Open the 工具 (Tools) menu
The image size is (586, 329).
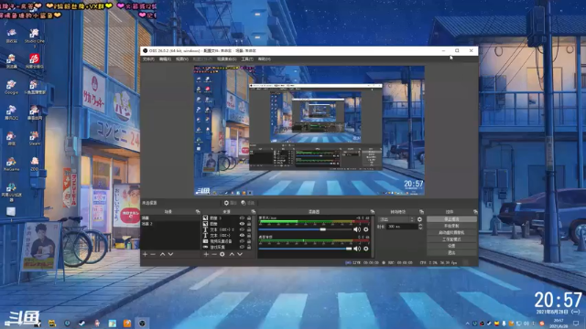point(247,58)
